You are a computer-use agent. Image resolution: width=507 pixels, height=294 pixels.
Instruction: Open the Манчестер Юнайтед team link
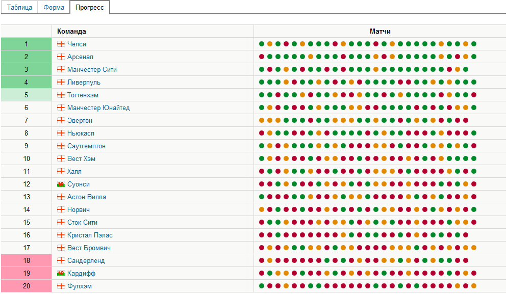(98, 108)
